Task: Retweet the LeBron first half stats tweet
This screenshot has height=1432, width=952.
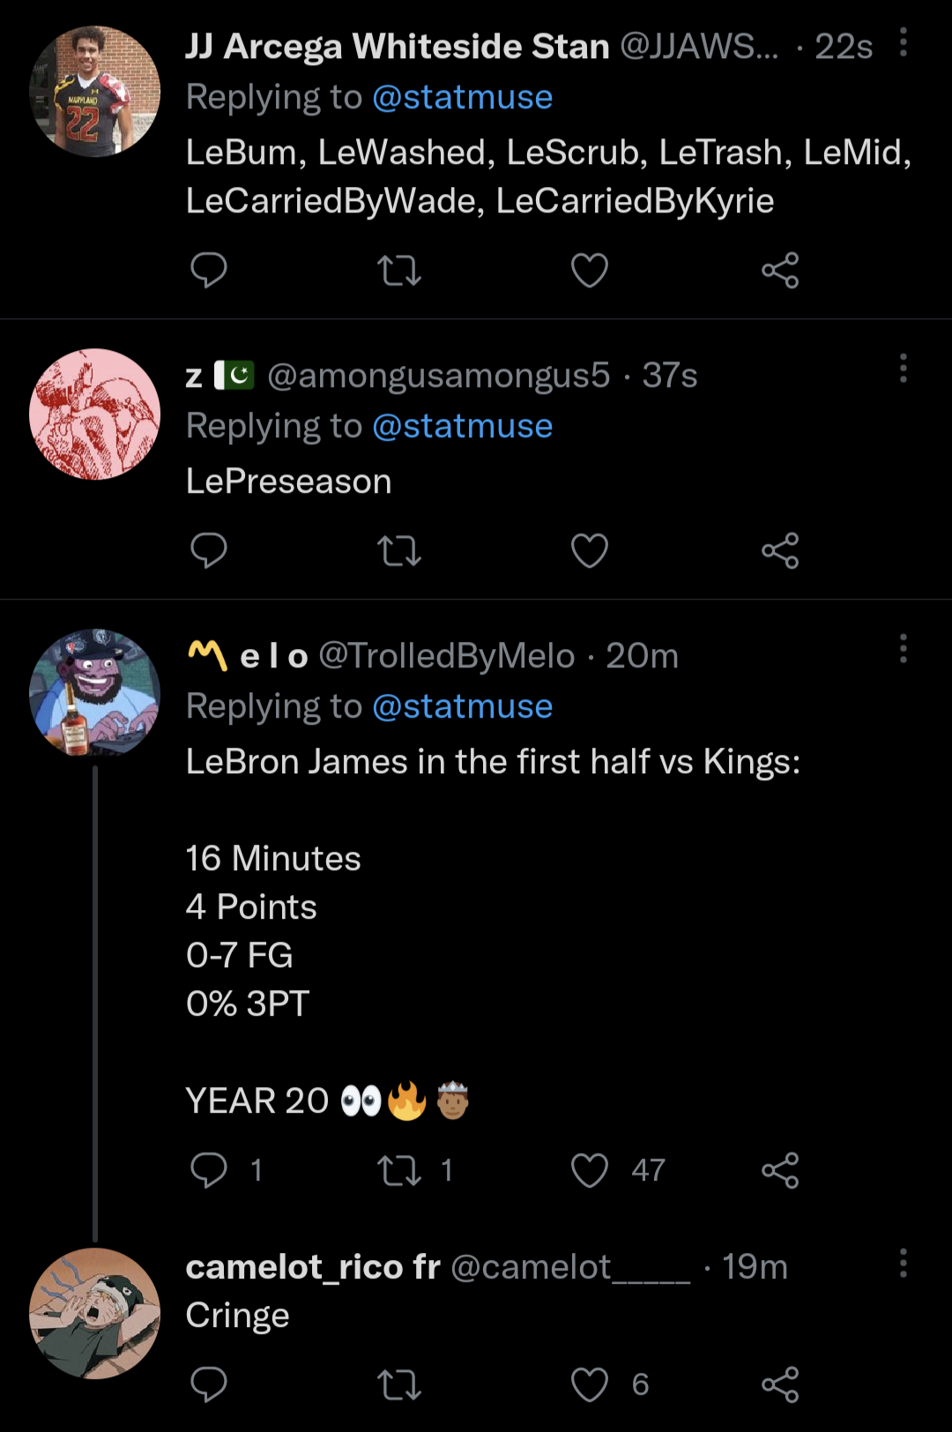Action: point(399,1170)
